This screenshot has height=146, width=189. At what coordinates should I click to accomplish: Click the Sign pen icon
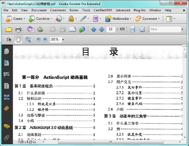83,19
